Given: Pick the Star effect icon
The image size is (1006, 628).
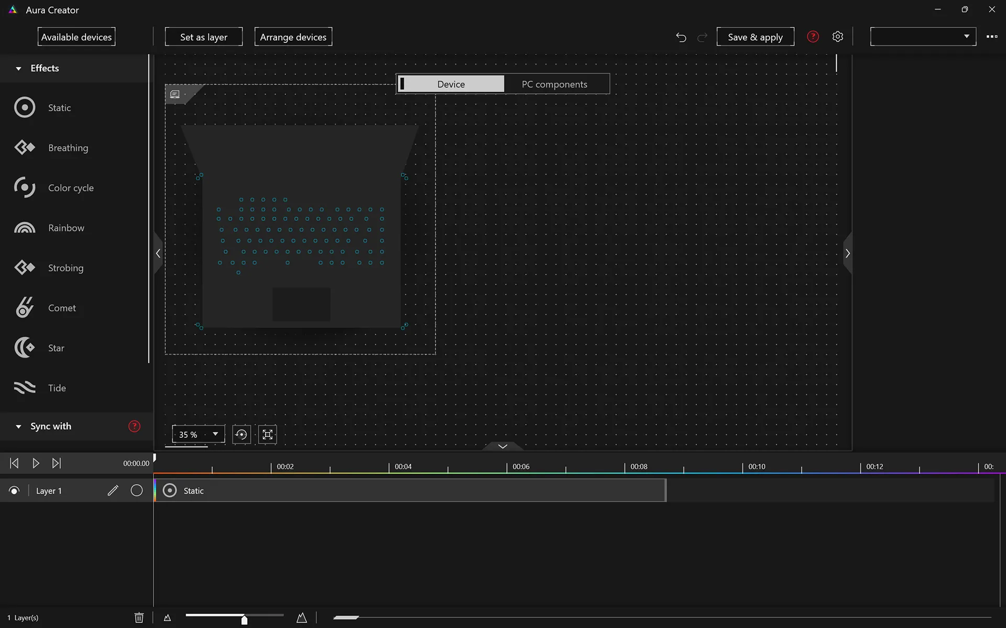Looking at the screenshot, I should tap(24, 347).
